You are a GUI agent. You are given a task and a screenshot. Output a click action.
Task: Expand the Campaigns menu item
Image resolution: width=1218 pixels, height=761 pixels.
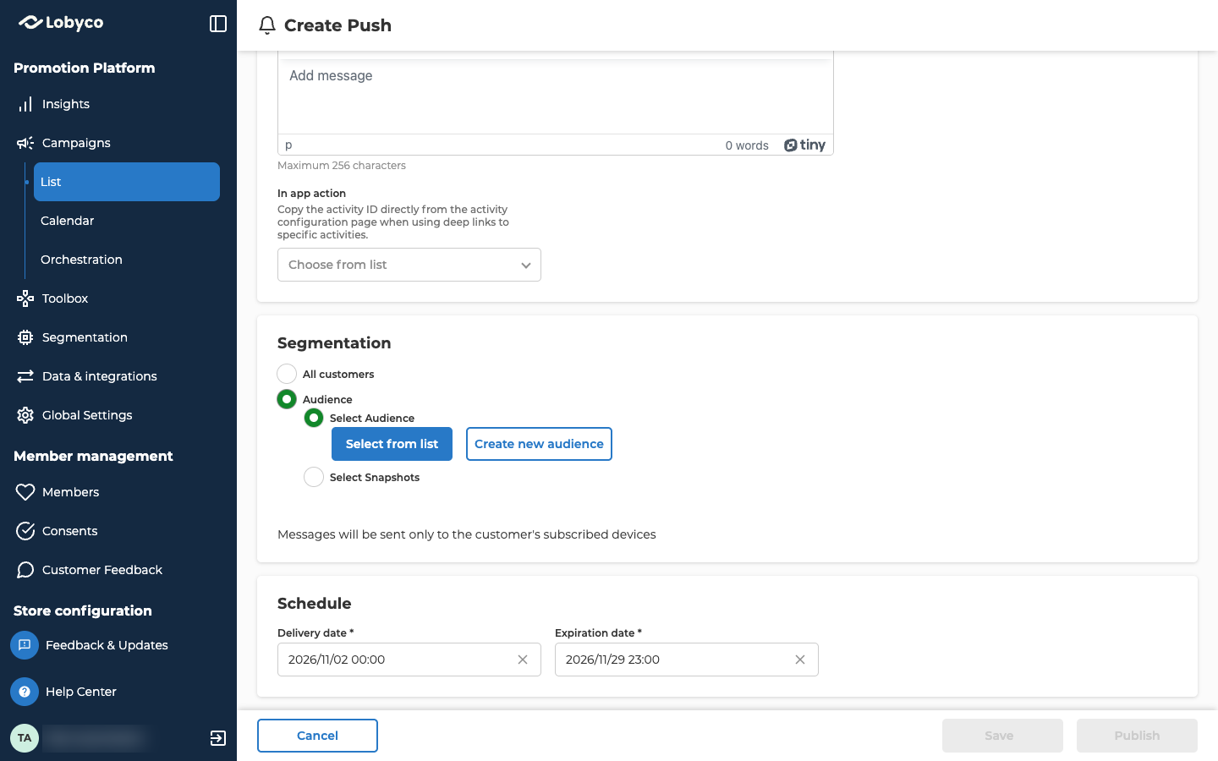coord(118,143)
